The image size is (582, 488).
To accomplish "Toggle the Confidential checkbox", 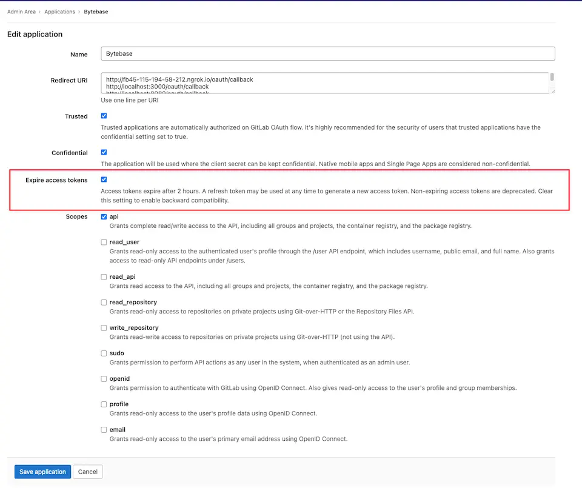I will [x=104, y=152].
